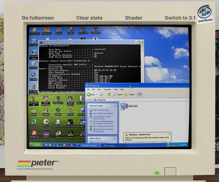
Task: Launch SimCity 2000 desktop shortcut
Action: (83, 30)
